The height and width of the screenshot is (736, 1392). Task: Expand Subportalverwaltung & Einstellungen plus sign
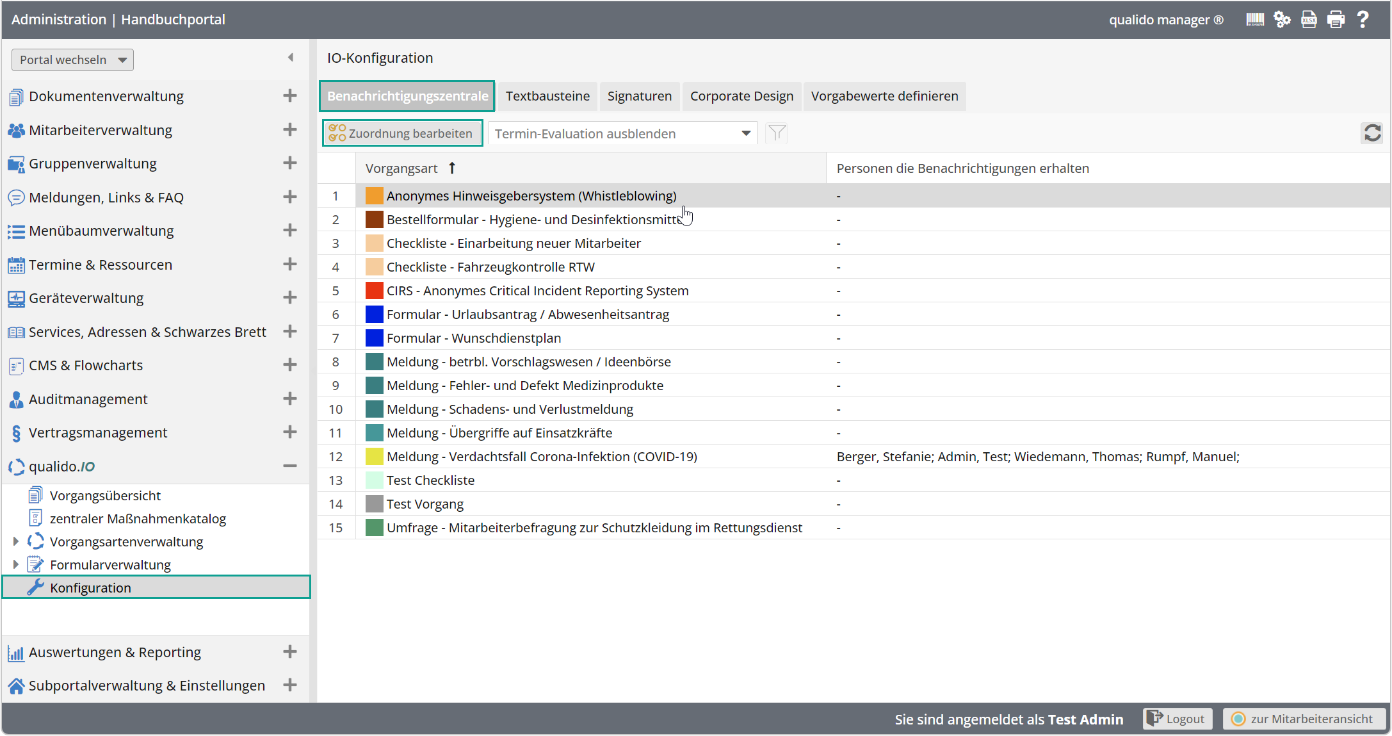290,685
